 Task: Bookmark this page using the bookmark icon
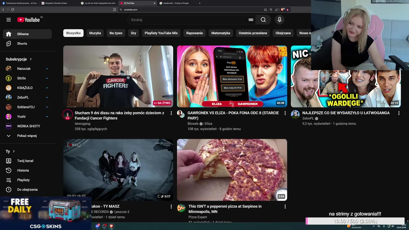point(114,10)
